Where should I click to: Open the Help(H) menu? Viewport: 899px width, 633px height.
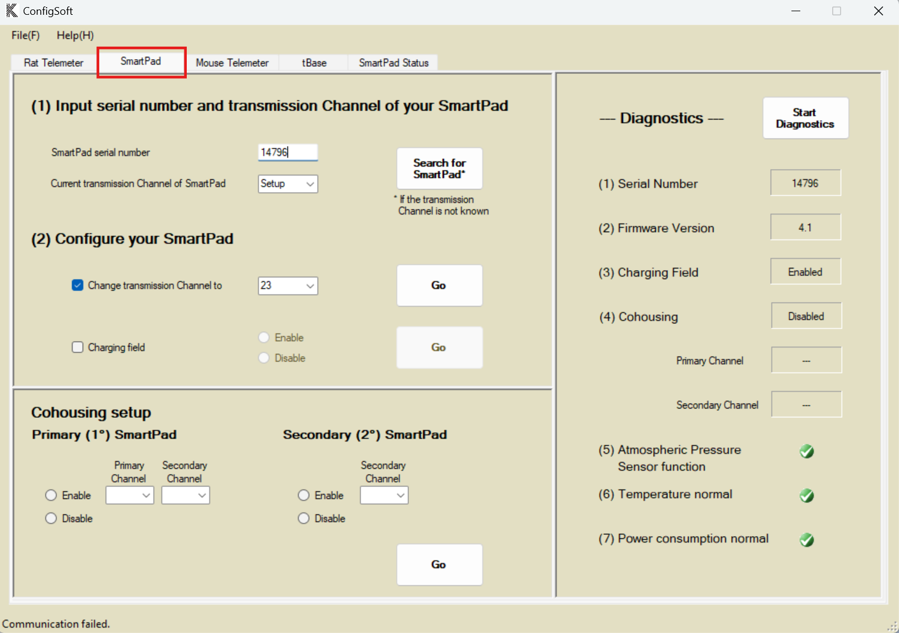75,35
